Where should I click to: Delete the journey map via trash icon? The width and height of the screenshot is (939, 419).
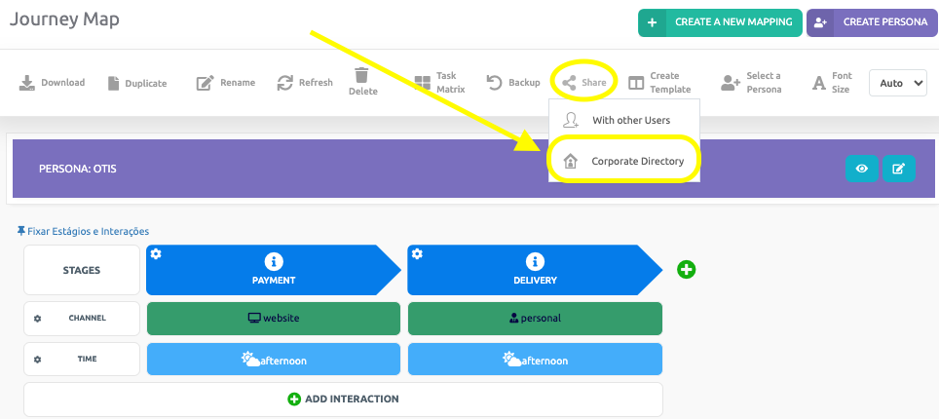(x=361, y=76)
